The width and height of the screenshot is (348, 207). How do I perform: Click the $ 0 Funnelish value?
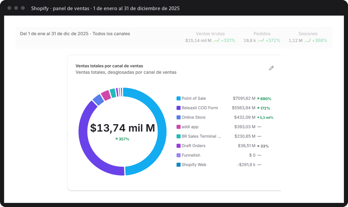(x=252, y=155)
